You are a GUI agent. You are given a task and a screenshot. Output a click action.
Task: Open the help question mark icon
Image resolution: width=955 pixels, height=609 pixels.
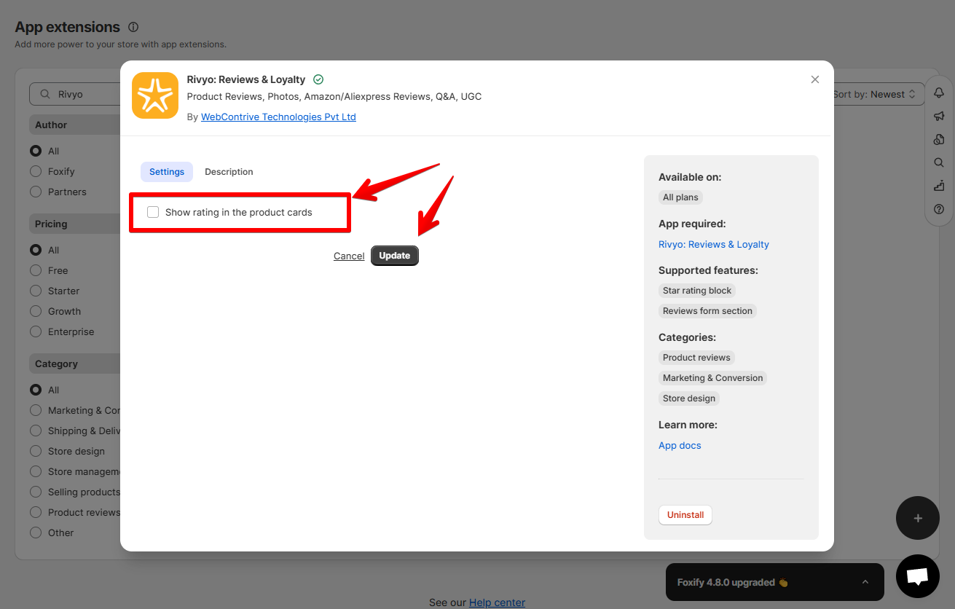[939, 209]
